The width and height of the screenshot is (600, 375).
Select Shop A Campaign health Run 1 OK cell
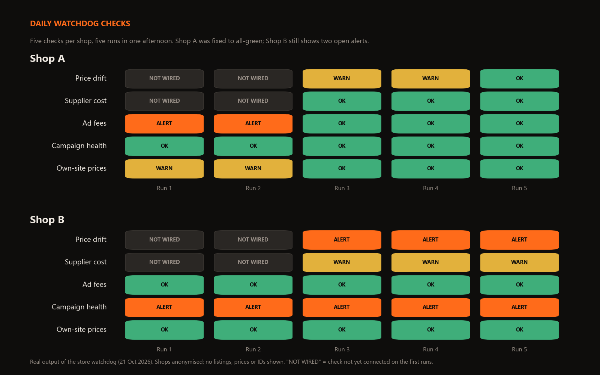point(164,146)
